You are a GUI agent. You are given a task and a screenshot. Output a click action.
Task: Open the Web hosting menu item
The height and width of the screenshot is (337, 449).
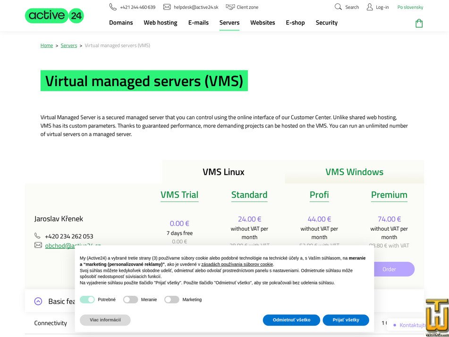pyautogui.click(x=160, y=22)
